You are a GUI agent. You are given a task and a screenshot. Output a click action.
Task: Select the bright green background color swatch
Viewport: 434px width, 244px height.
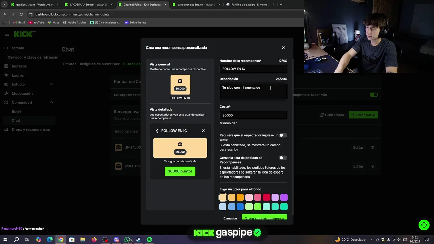pos(258,207)
